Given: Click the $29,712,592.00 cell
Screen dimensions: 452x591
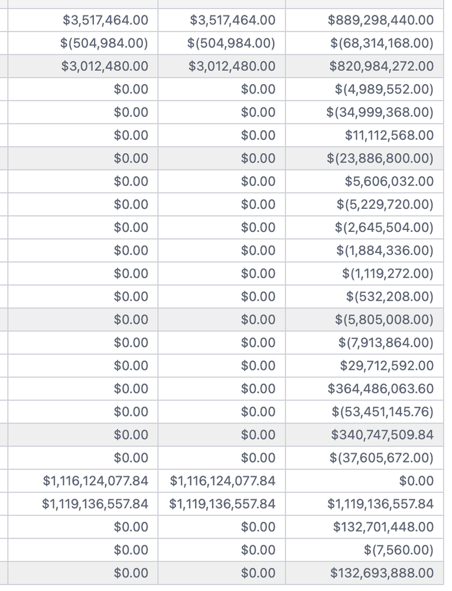Looking at the screenshot, I should [x=386, y=366].
